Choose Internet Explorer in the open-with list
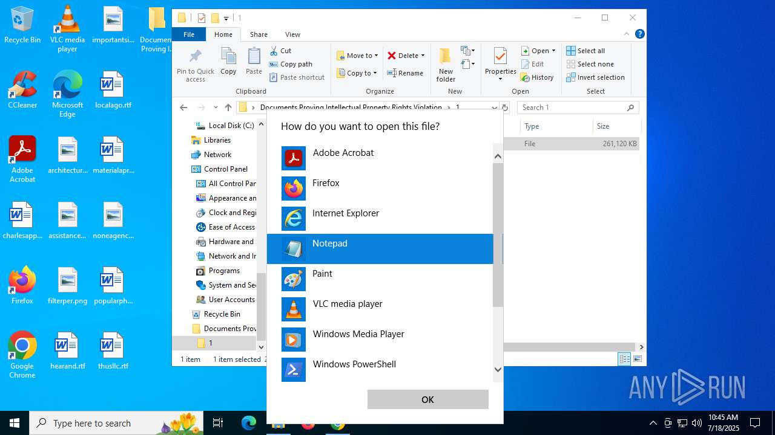775x435 pixels. [380, 219]
